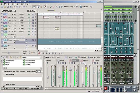Click the New project icon in toolbar

[x=2, y=7]
